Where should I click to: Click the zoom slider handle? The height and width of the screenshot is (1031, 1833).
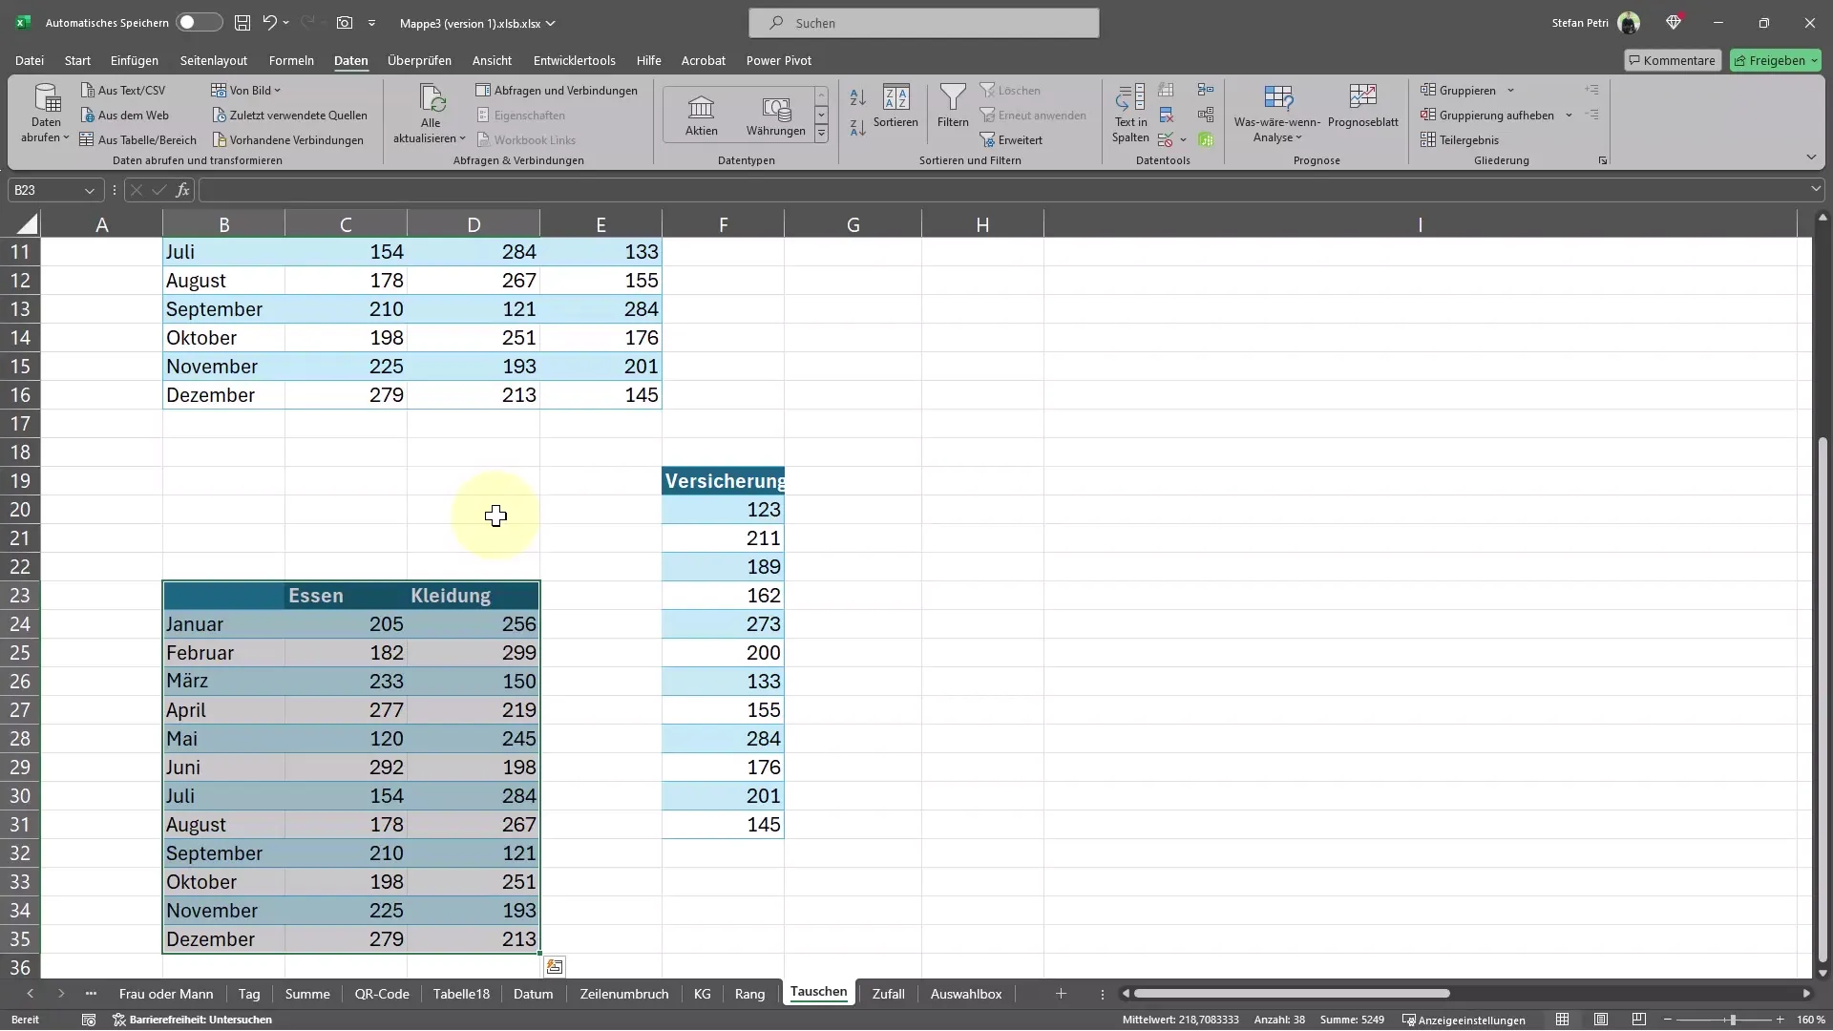tap(1733, 1020)
